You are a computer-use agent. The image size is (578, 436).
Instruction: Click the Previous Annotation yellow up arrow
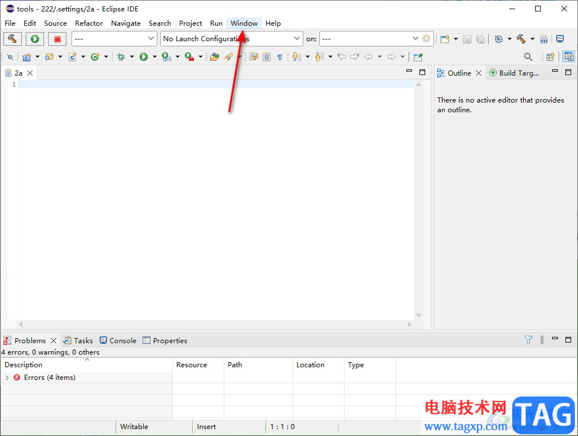(319, 57)
